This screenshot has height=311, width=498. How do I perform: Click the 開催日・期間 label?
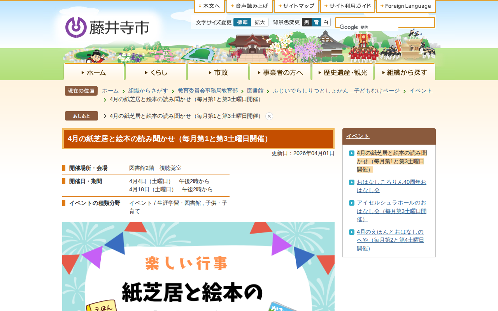coord(86,181)
